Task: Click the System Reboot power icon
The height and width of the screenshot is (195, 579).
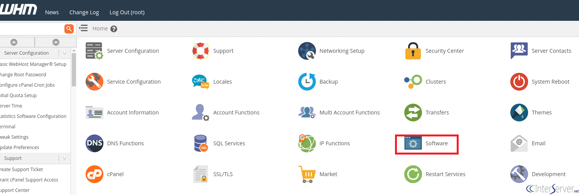Action: [519, 82]
